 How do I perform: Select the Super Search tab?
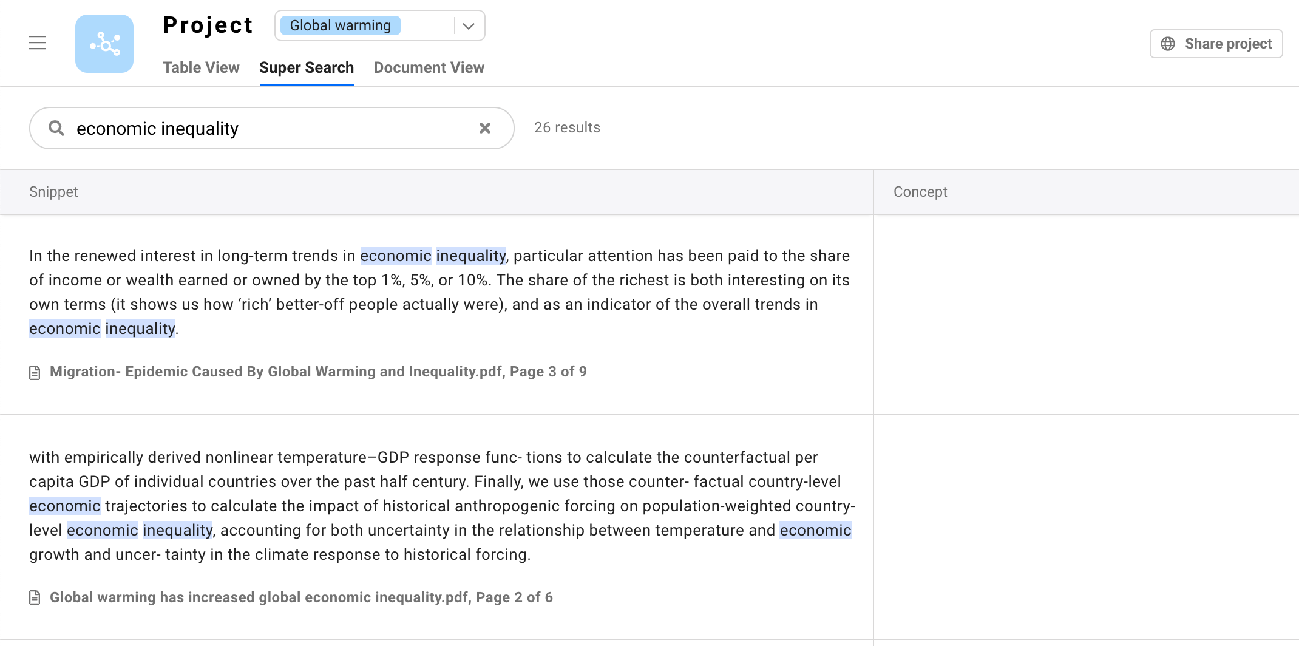307,67
